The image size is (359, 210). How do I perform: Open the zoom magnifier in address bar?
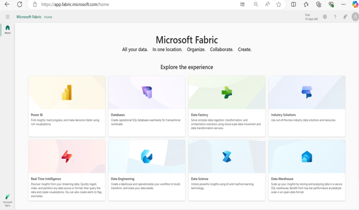[x=256, y=4]
